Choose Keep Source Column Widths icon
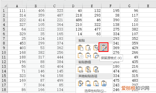156x93 pixels. (88, 56)
